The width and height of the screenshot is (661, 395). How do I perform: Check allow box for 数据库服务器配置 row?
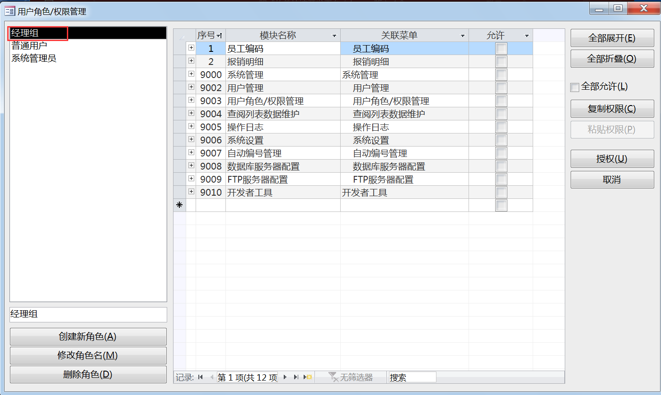501,166
